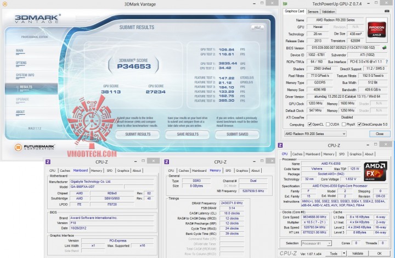Image resolution: width=395 pixels, height=258 pixels.
Task: Click the CPU Name AMD FX-8350 field
Action: tap(331, 164)
